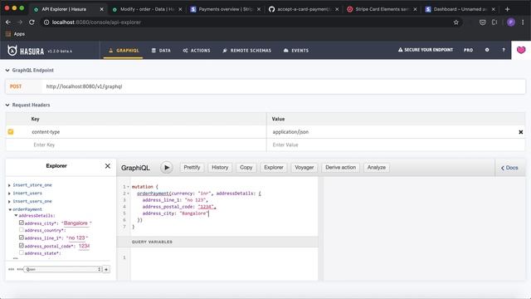Screen dimensions: 531x299
Task: Uncheck address_postal_code field in Explorer
Action: pos(22,246)
